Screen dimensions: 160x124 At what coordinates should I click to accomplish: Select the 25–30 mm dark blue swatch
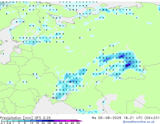pos(51,121)
